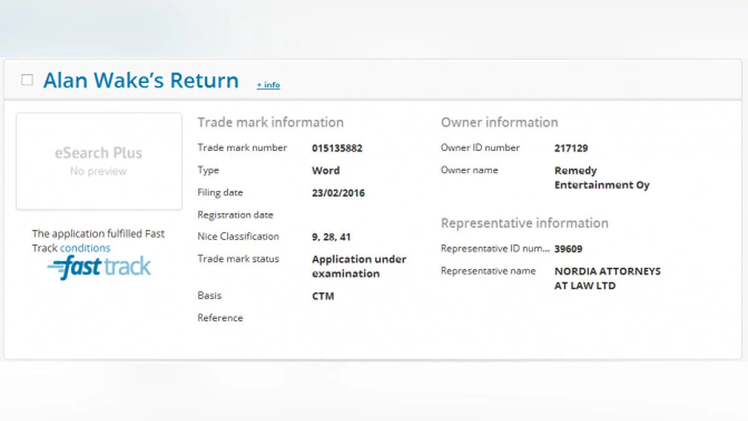748x421 pixels.
Task: Select owner name Remedy Entertainment Oy
Action: pyautogui.click(x=602, y=178)
